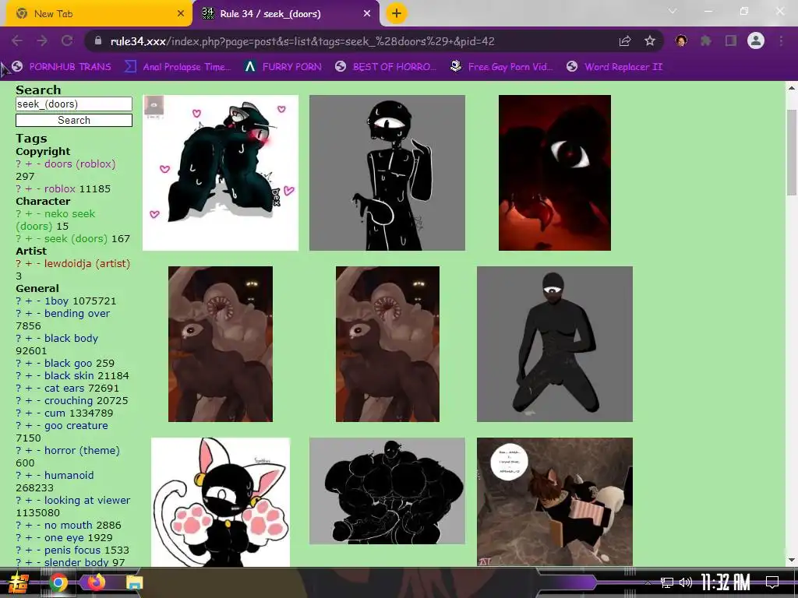Open the horror (theme) tag

pyautogui.click(x=82, y=451)
